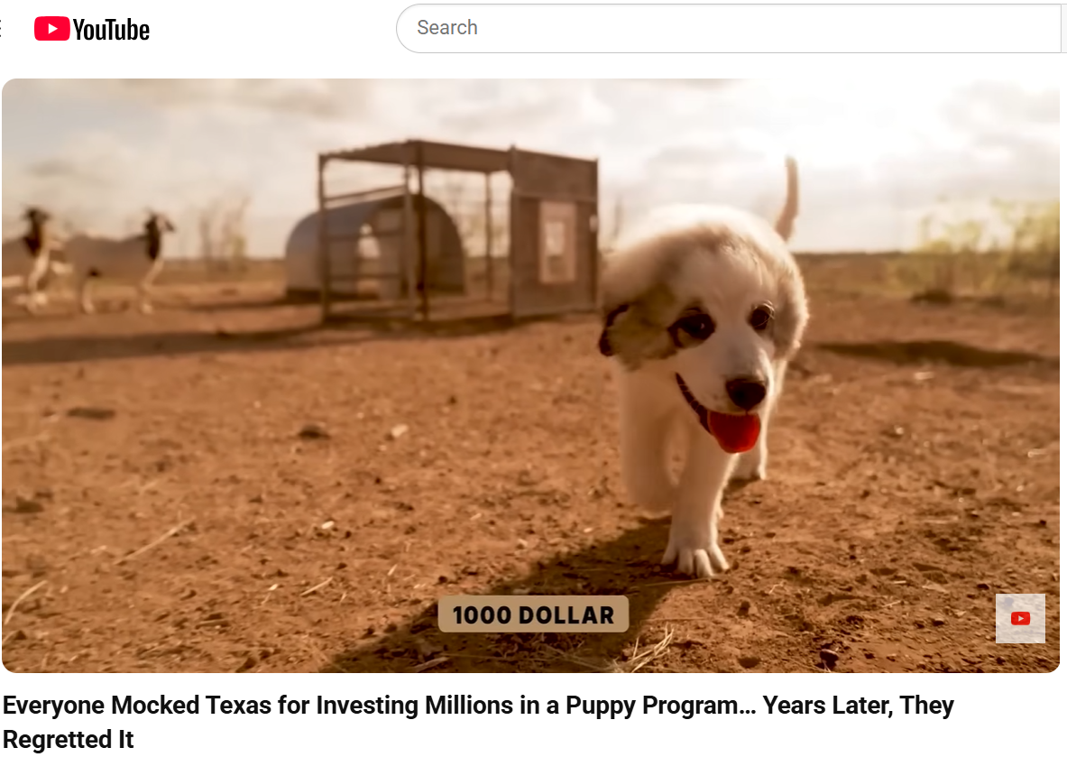1067x757 pixels.
Task: Click the goats shown in the video frame
Action: point(87,260)
